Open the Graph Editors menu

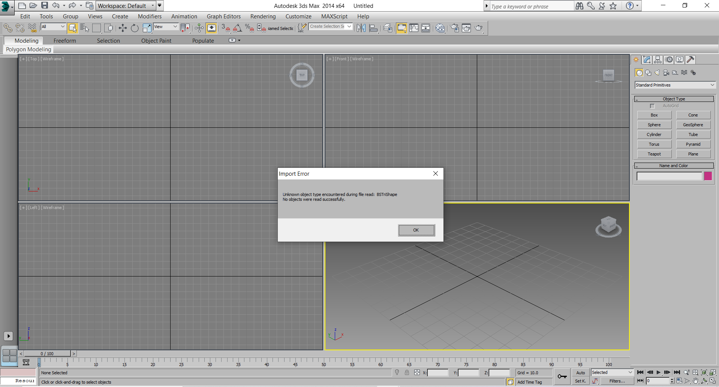224,16
